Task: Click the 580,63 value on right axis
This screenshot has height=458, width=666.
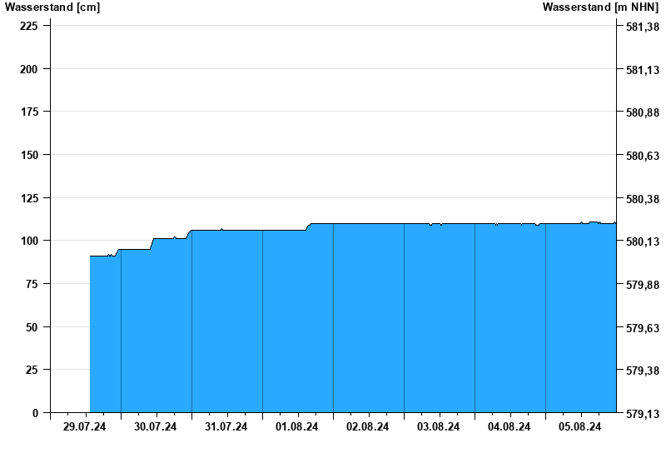Action: pyautogui.click(x=643, y=156)
